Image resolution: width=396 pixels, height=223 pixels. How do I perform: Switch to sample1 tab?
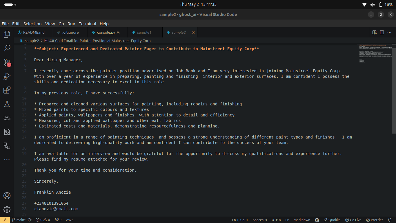click(144, 33)
